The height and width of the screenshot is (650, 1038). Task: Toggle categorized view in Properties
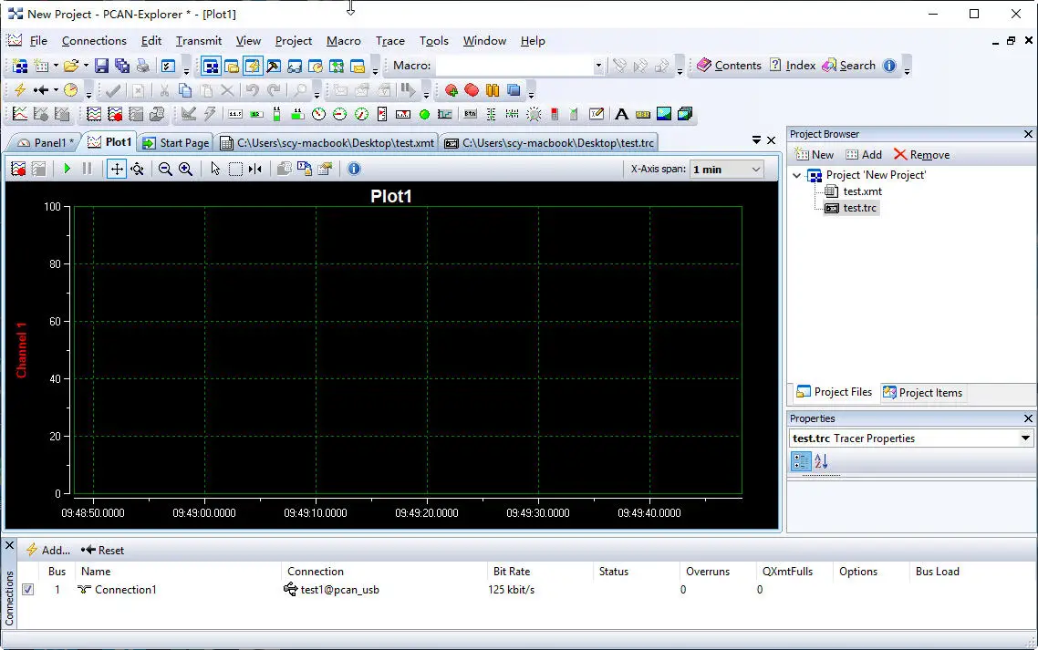(801, 461)
